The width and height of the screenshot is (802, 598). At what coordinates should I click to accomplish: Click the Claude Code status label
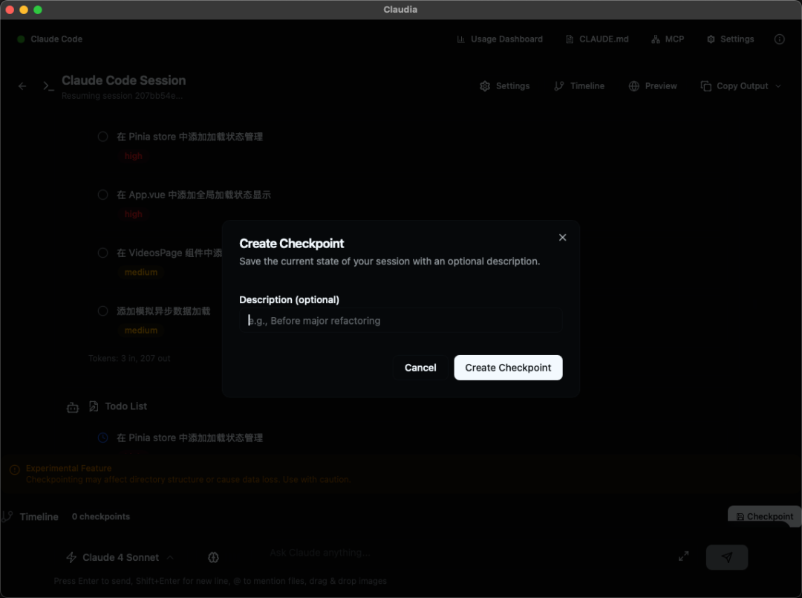coord(56,39)
